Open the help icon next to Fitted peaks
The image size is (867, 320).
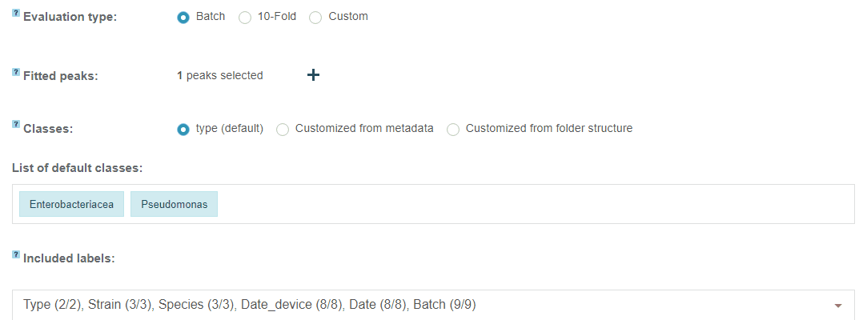(x=16, y=73)
